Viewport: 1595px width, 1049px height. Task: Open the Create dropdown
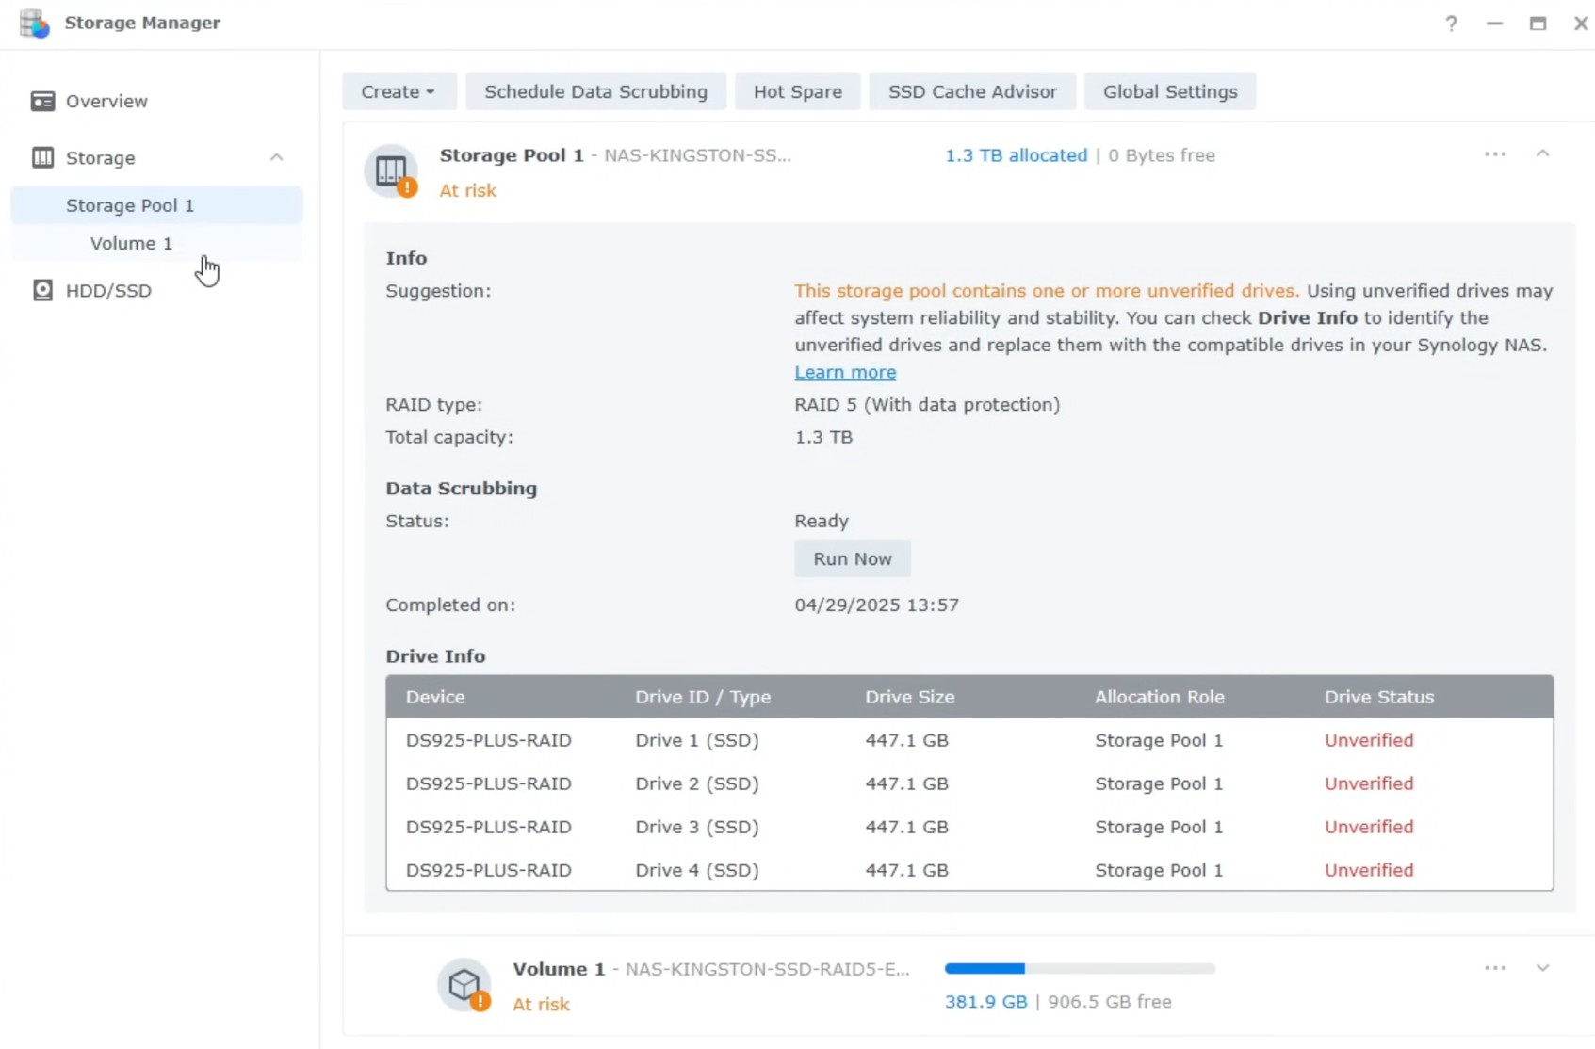pos(399,91)
